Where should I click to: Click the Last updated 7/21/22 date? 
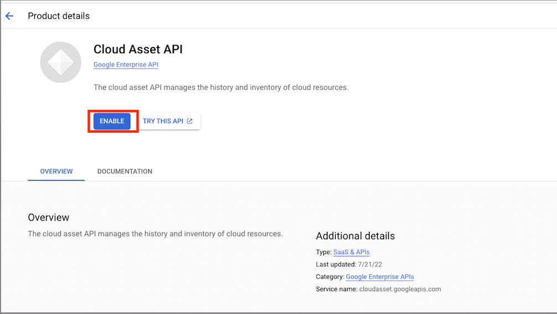coord(370,264)
